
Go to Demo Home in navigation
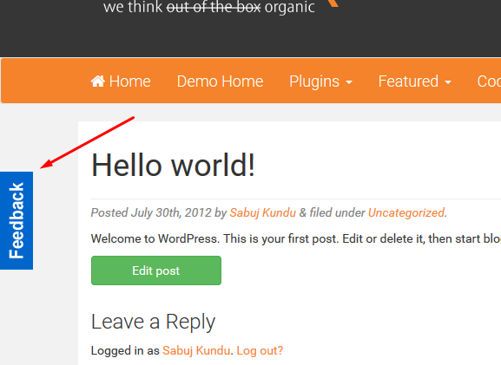pos(221,81)
